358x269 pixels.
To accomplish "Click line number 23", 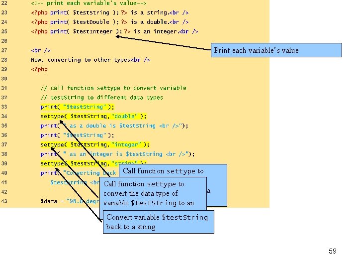I will (4, 12).
